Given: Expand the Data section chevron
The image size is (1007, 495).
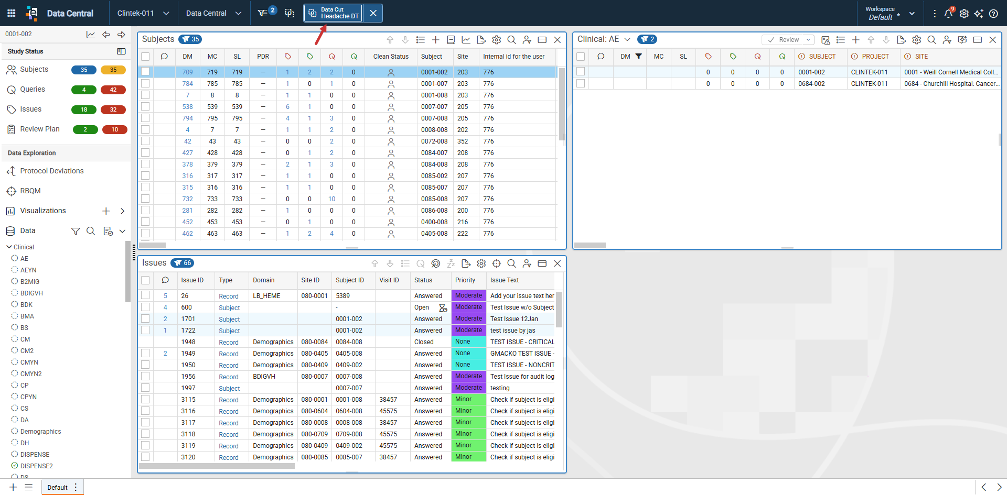Looking at the screenshot, I should click(x=122, y=231).
